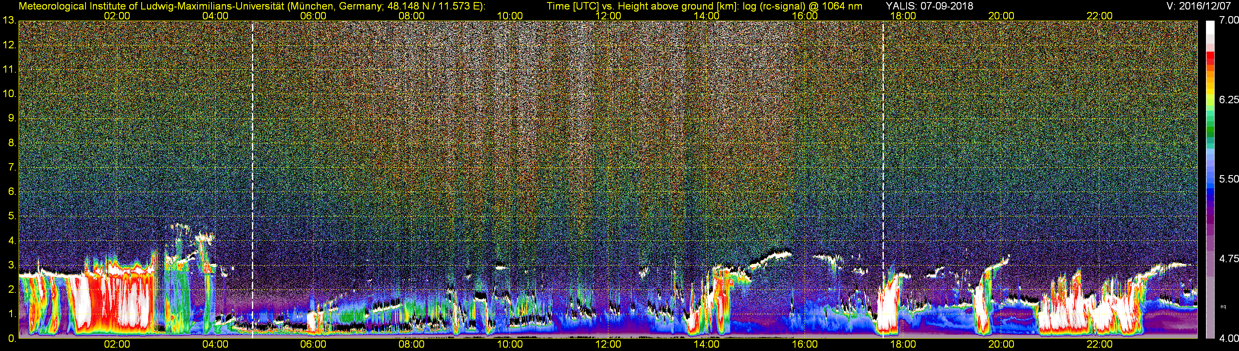
Task: Select 10:00 on the top time axis
Action: pos(510,16)
